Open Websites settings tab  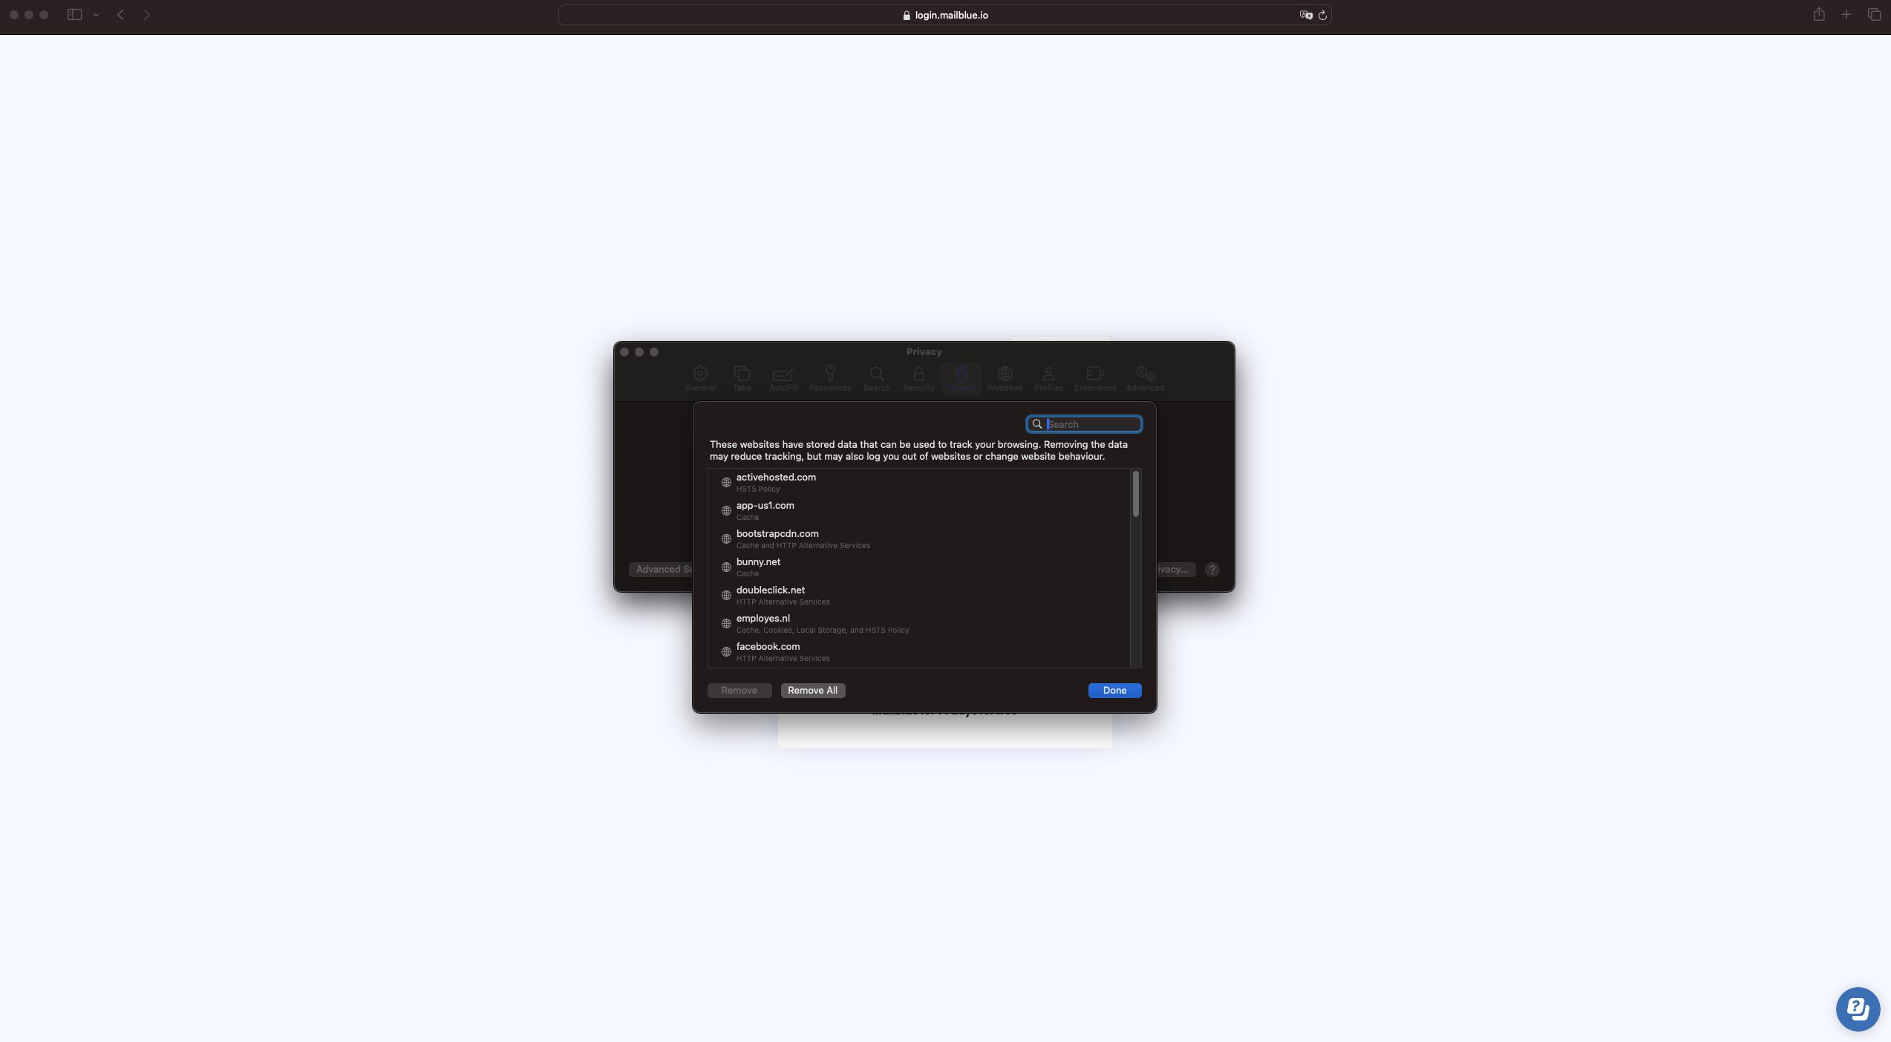[x=1005, y=379]
